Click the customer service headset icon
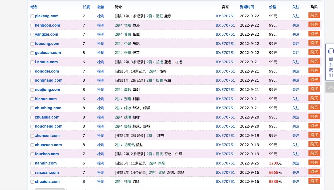334x190 pixels. click(x=331, y=51)
